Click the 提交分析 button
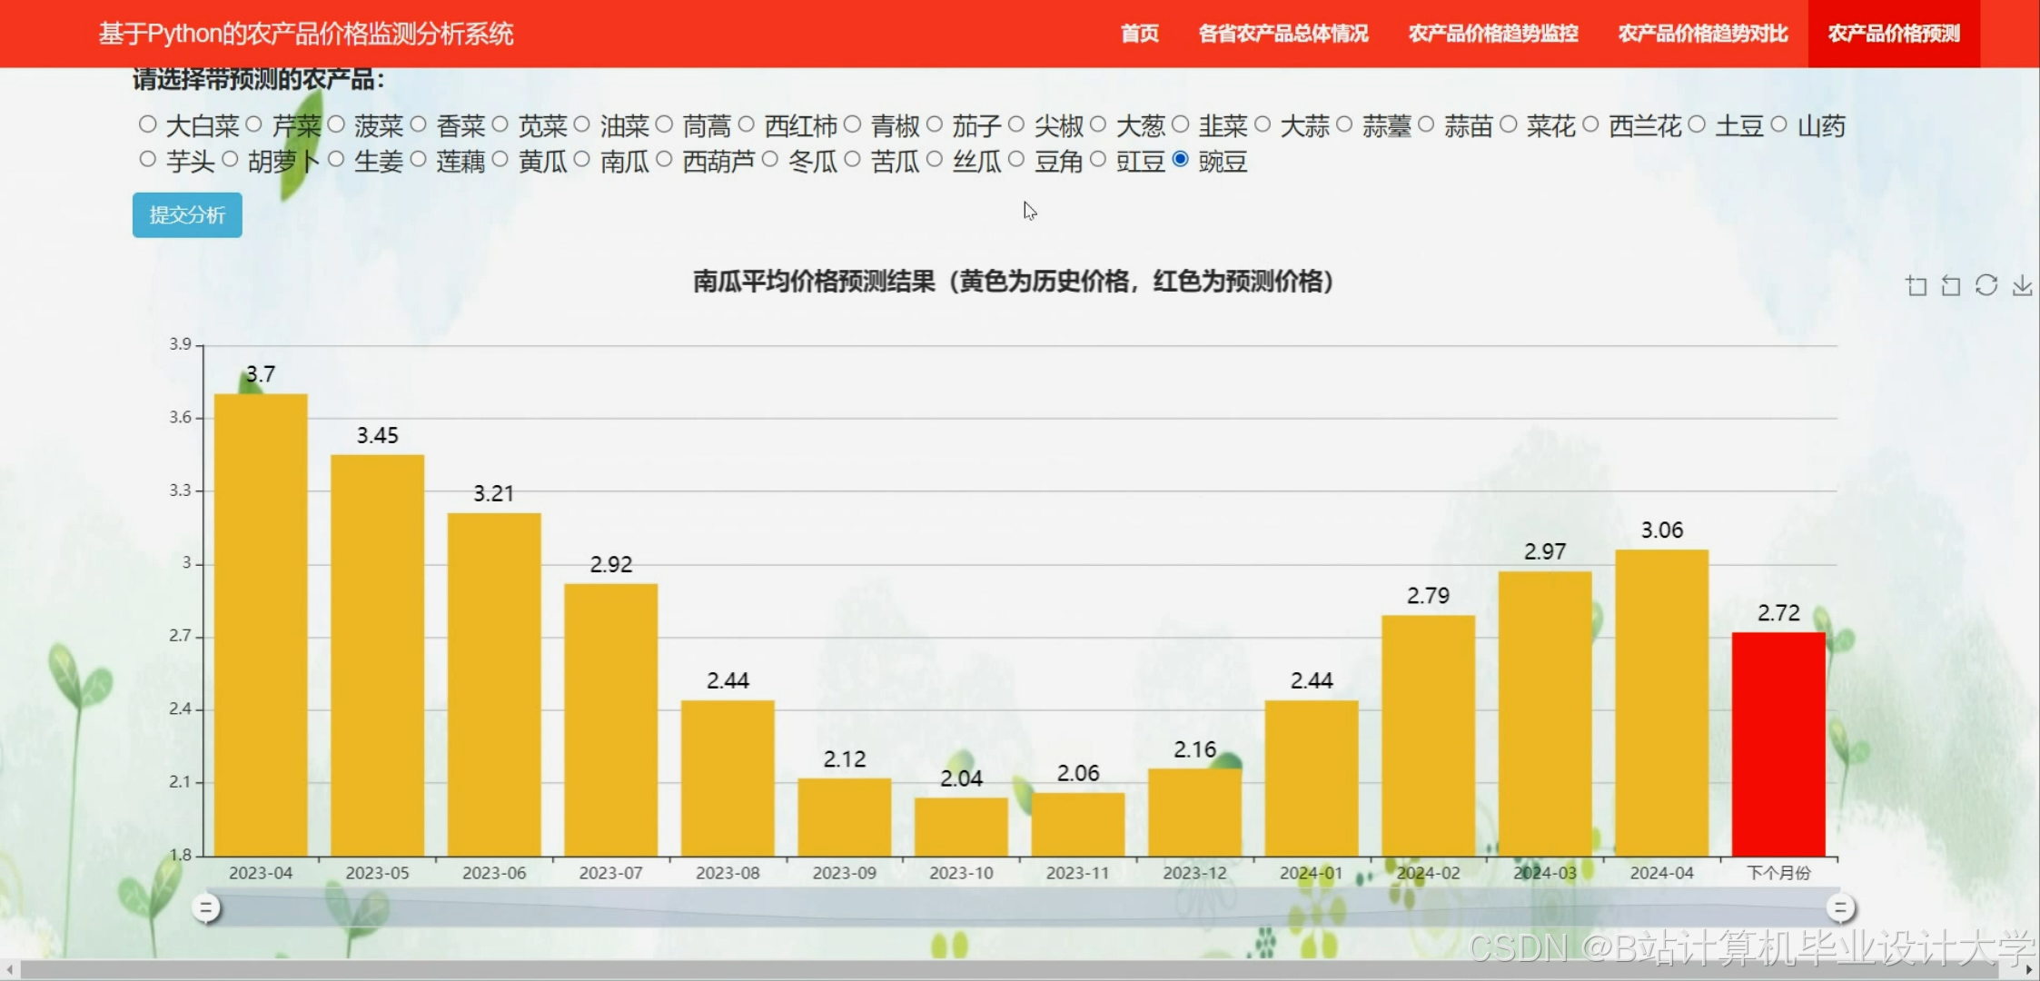Viewport: 2040px width, 981px height. [x=187, y=215]
